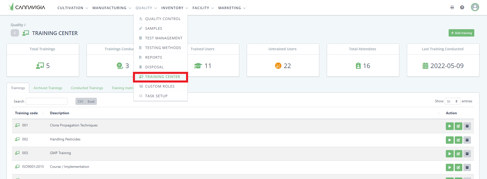Open the Conducted Trainings tab
The image size is (487, 179).
pos(87,88)
